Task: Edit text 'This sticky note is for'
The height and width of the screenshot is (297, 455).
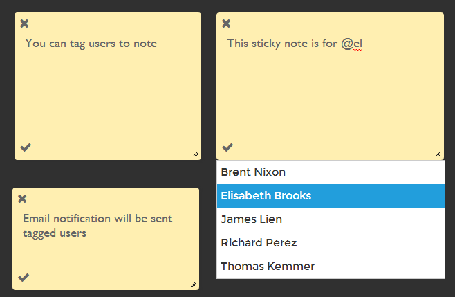Action: click(x=282, y=44)
